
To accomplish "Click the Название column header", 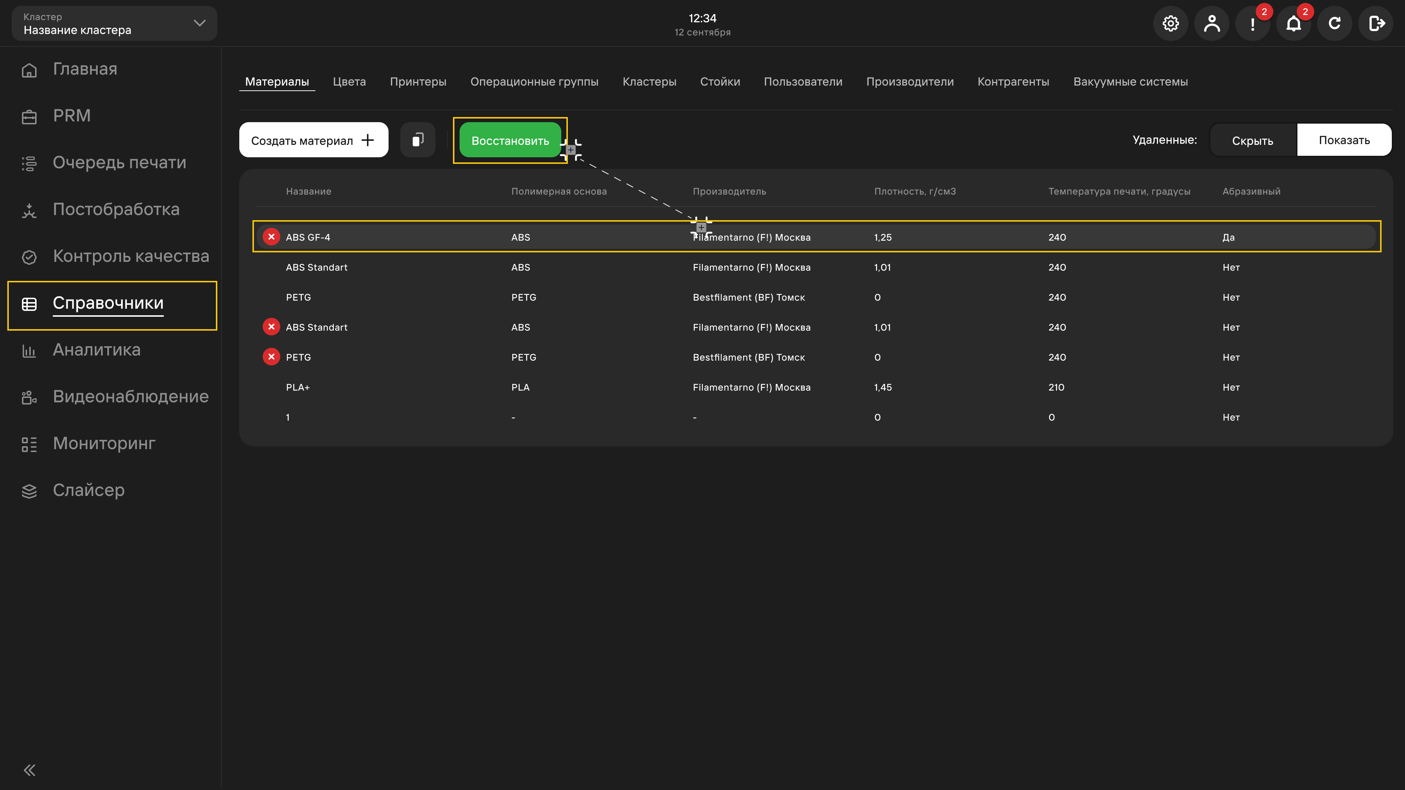I will (x=308, y=191).
